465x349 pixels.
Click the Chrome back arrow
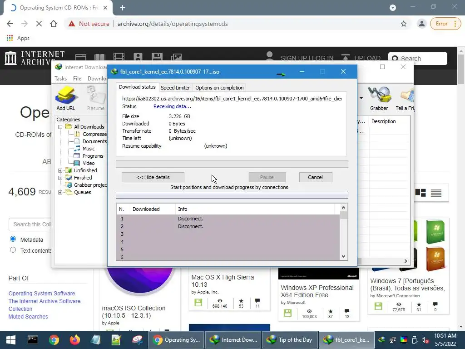coord(10,24)
